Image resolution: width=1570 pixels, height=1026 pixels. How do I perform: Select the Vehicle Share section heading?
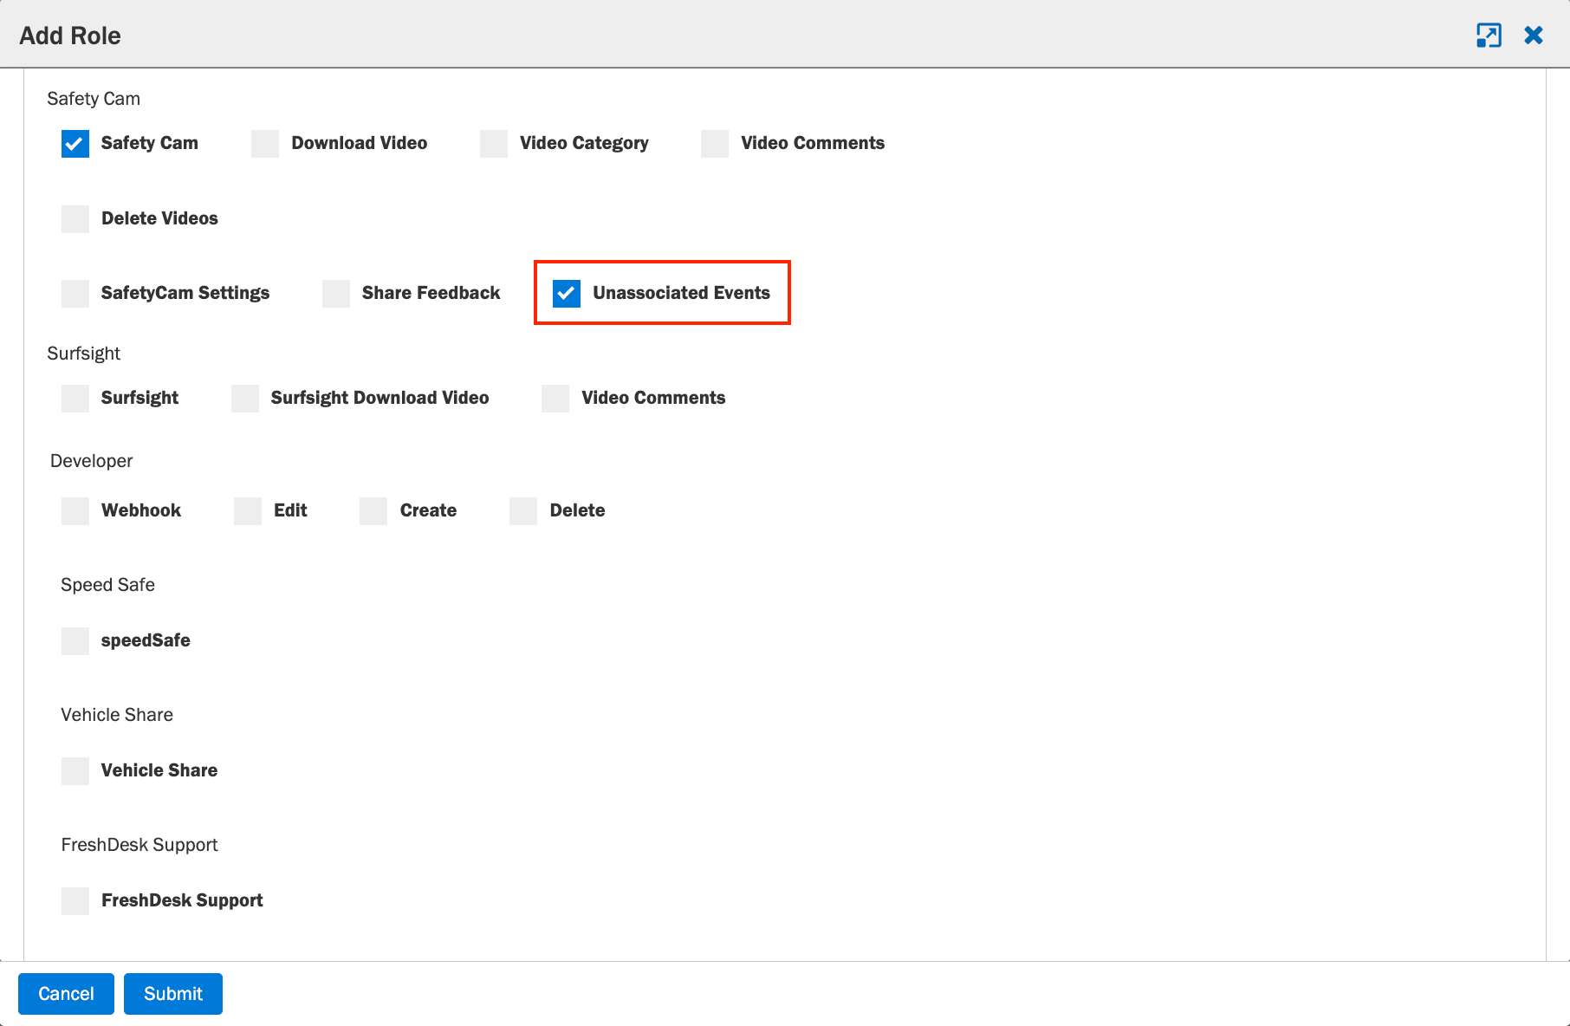coord(117,715)
